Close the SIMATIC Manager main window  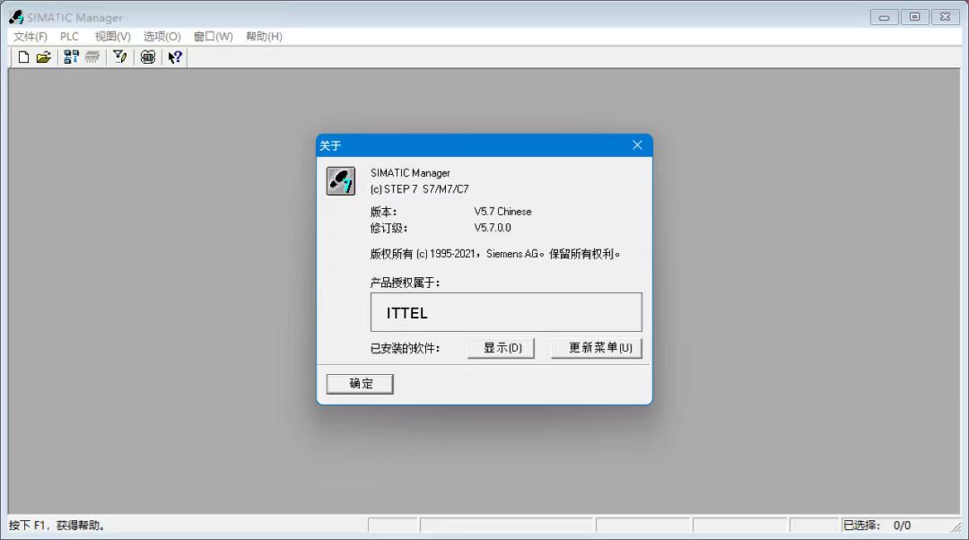coord(945,17)
